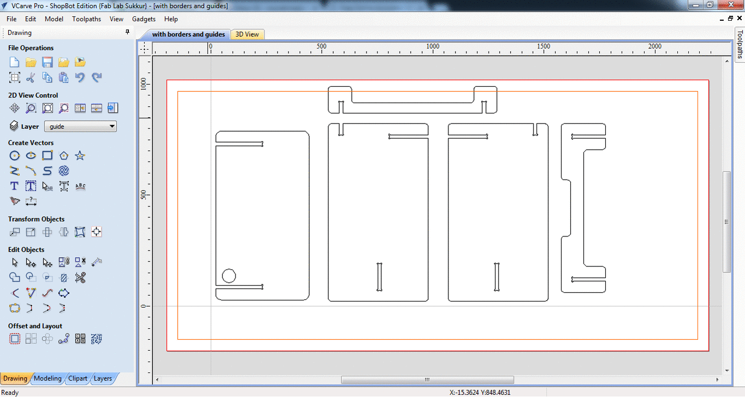The height and width of the screenshot is (397, 745).
Task: Open Set Size scale tool
Action: pos(31,232)
